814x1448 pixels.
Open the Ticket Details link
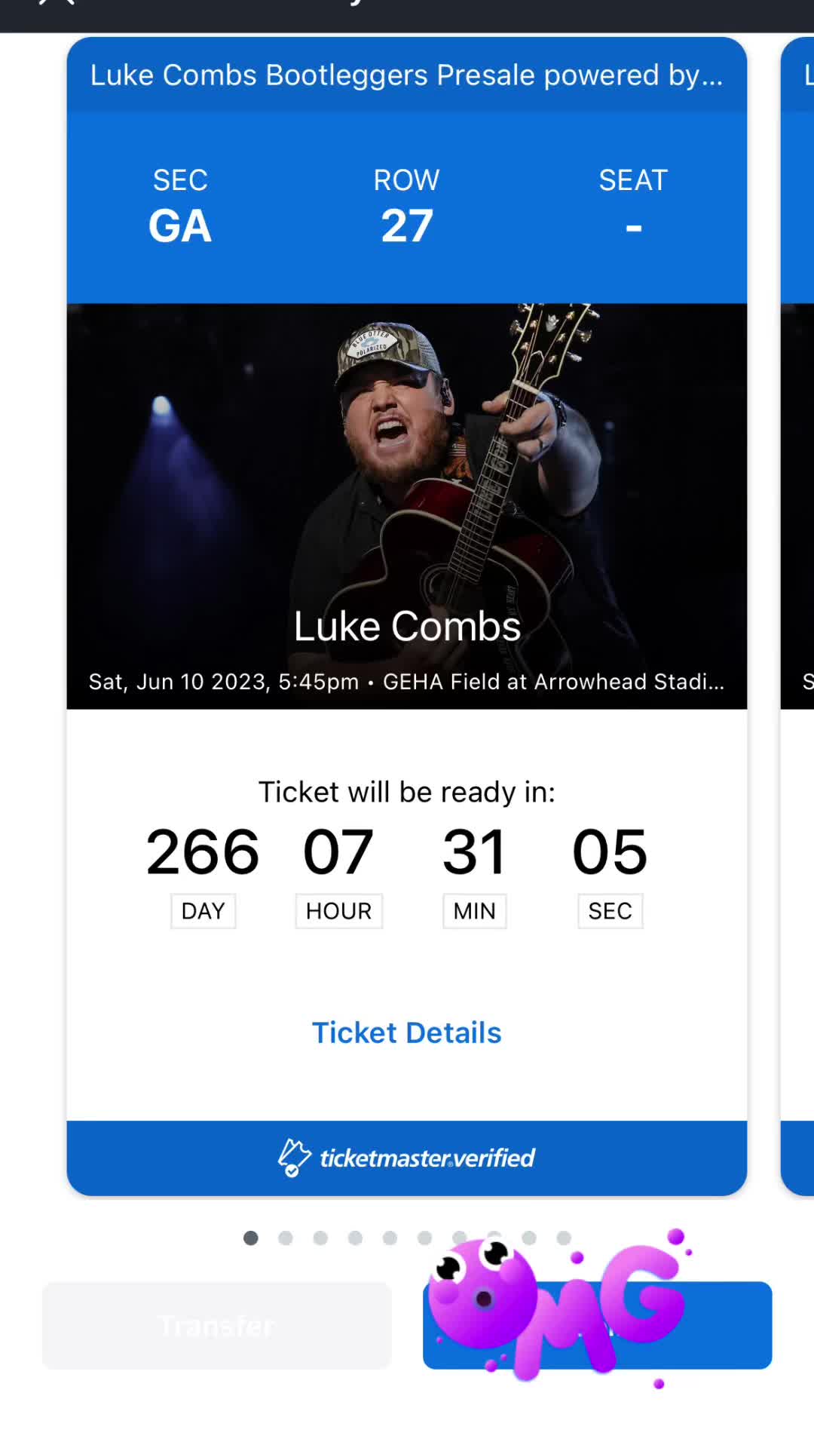tap(406, 1032)
